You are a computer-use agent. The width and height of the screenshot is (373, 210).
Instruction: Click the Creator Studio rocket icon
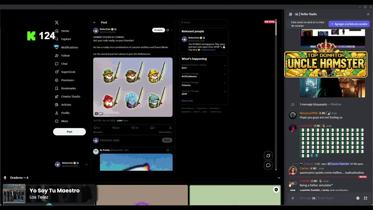click(x=57, y=97)
